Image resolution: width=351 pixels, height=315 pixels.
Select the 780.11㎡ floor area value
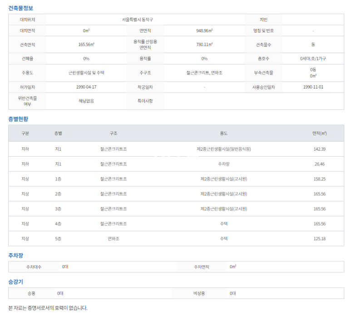(x=204, y=45)
